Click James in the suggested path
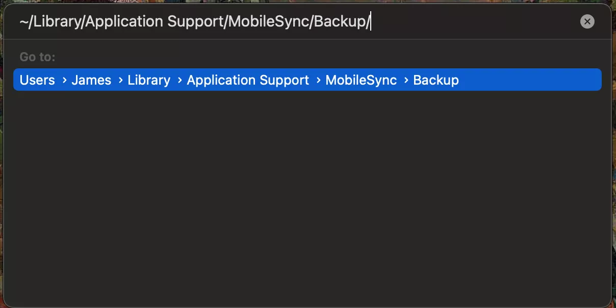Screen dimensions: 616x308 point(91,80)
